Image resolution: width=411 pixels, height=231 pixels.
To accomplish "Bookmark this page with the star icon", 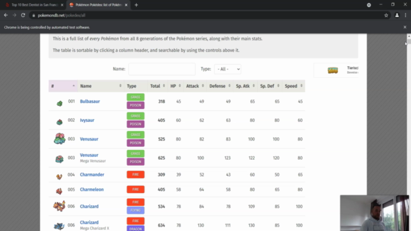I will pyautogui.click(x=386, y=15).
